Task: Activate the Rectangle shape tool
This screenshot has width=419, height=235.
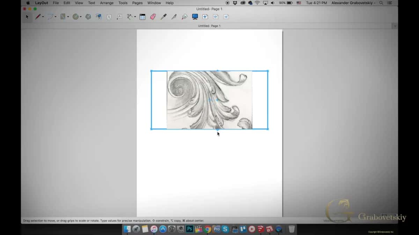Action: coord(63,17)
